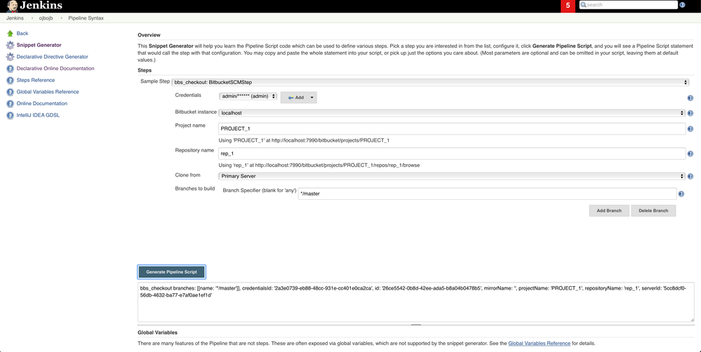Click the text area resize handle bar
701x352 pixels.
[x=416, y=325]
